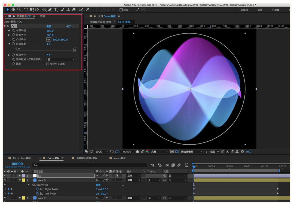This screenshot has height=206, width=294.
Task: Select the Unified Camera tool
Action: coord(32,9)
